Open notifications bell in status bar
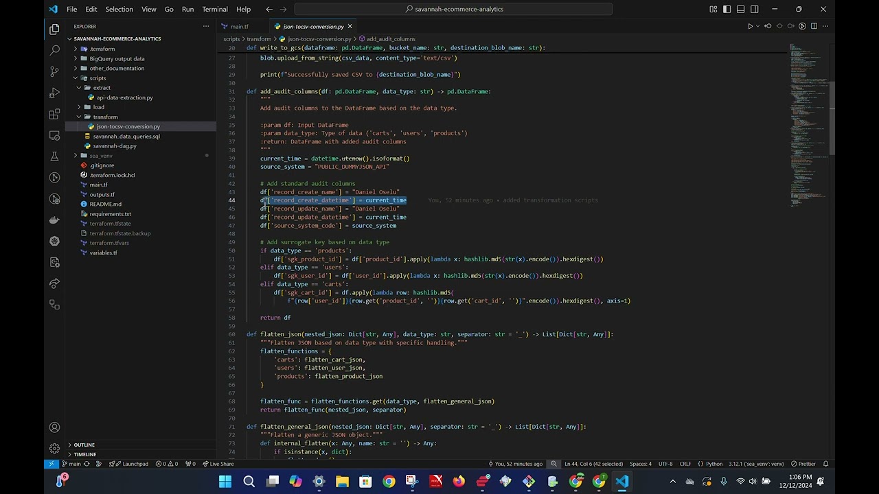The image size is (879, 494). tap(826, 464)
